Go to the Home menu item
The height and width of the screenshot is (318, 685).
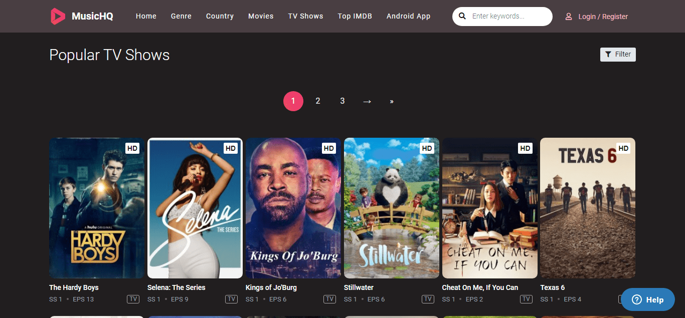(x=146, y=17)
